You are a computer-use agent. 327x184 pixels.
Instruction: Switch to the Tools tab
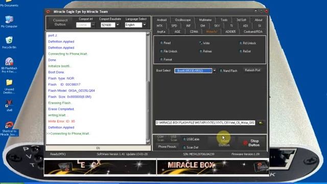pos(224,20)
